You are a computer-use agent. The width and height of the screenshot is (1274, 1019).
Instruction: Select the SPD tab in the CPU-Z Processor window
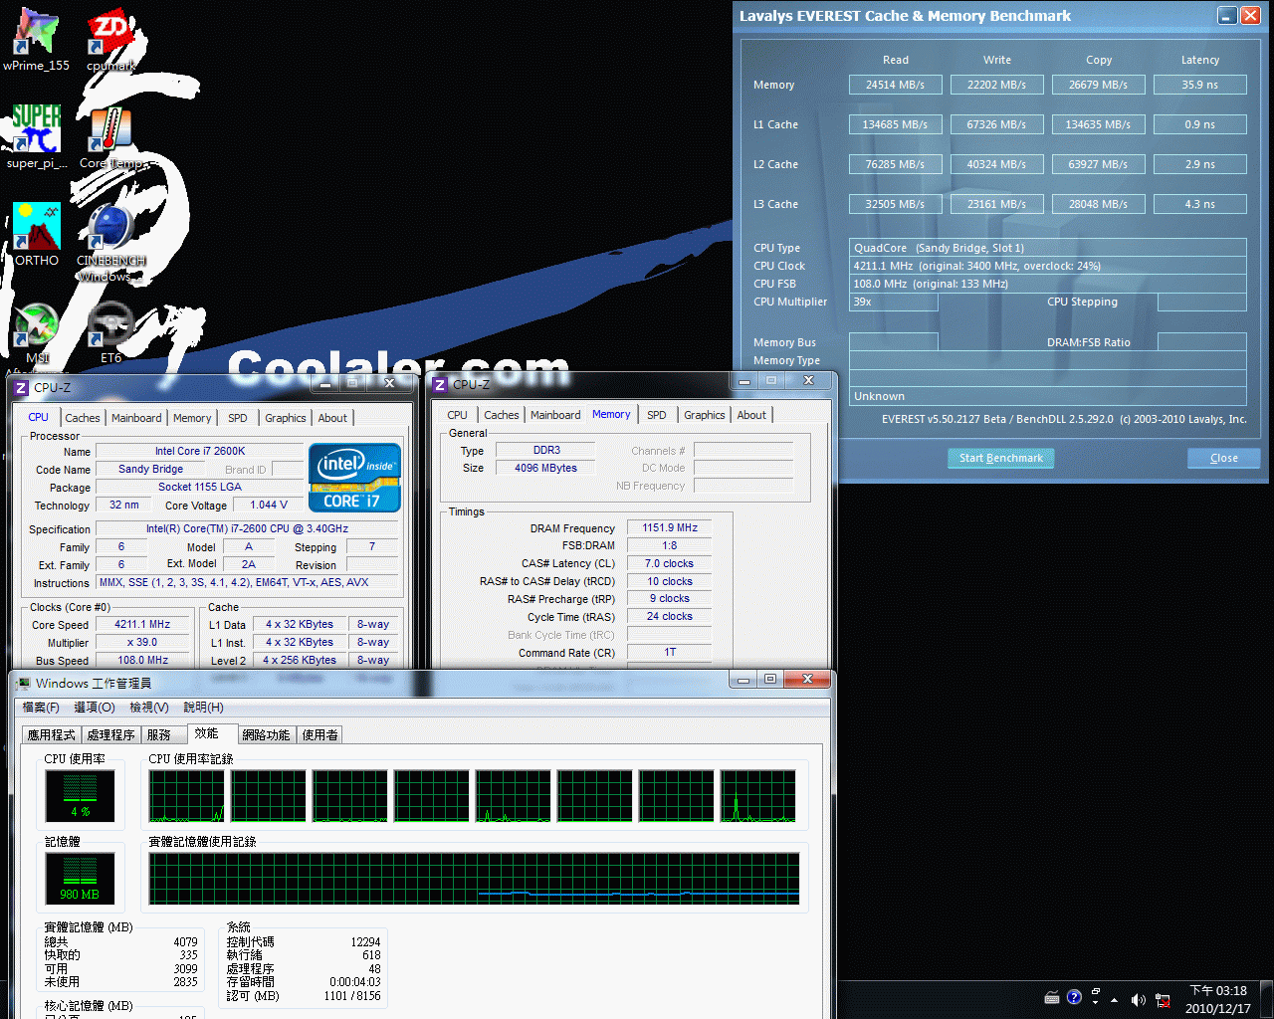tap(238, 418)
